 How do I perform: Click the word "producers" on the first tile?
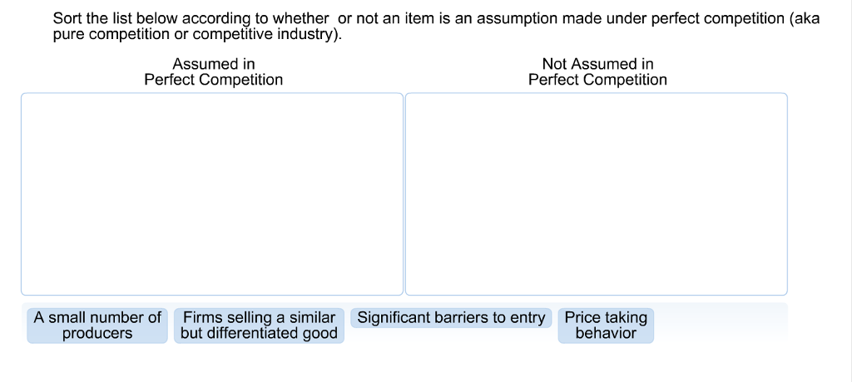[97, 334]
